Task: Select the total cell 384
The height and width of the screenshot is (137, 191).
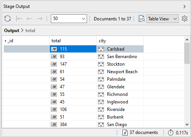Action: (x=73, y=125)
